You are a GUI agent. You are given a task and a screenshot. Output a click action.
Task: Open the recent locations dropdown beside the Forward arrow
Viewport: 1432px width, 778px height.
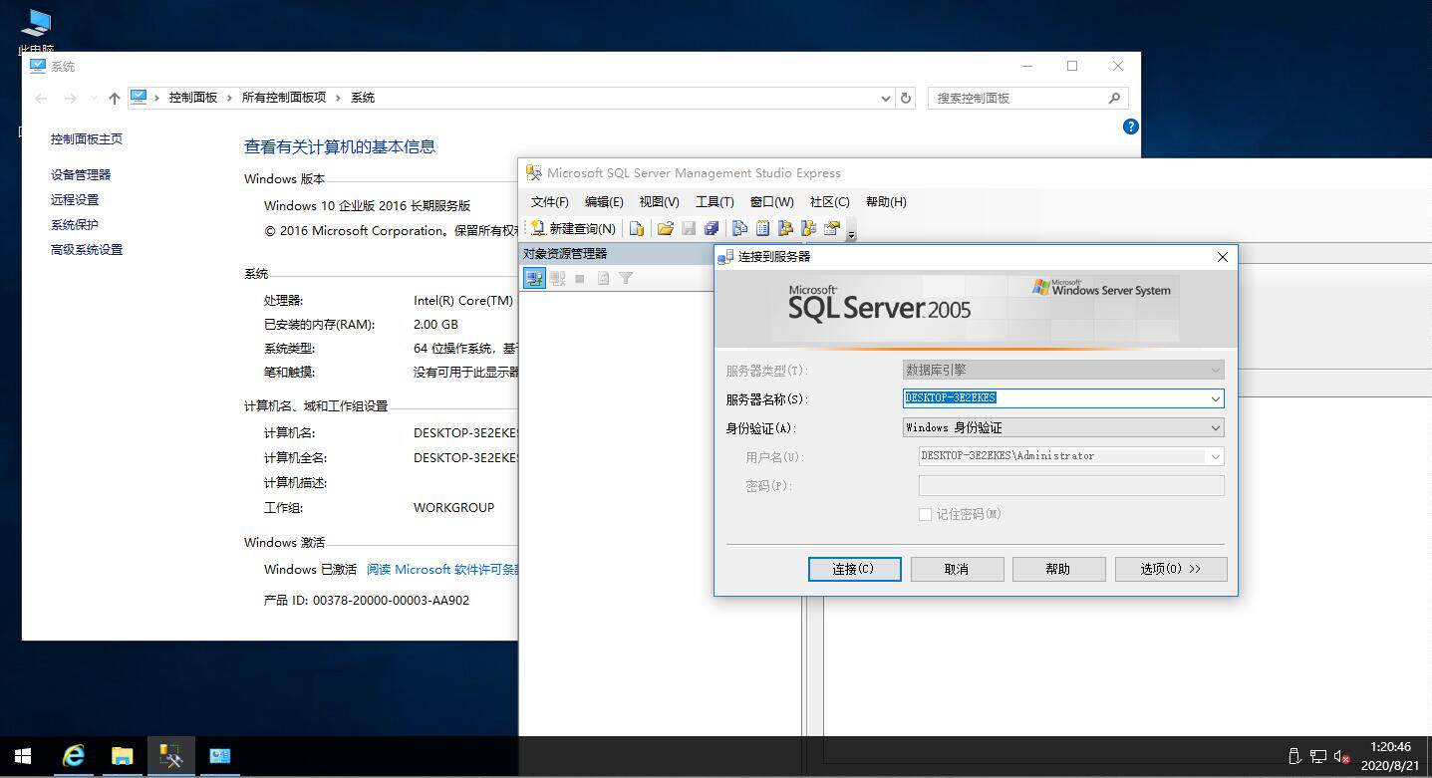pyautogui.click(x=94, y=98)
